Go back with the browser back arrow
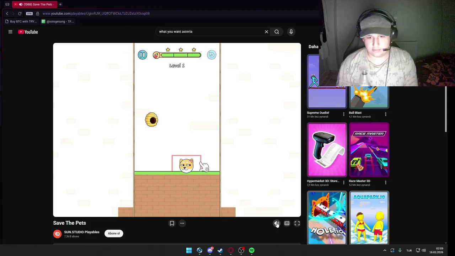This screenshot has height=256, width=455. point(7,14)
